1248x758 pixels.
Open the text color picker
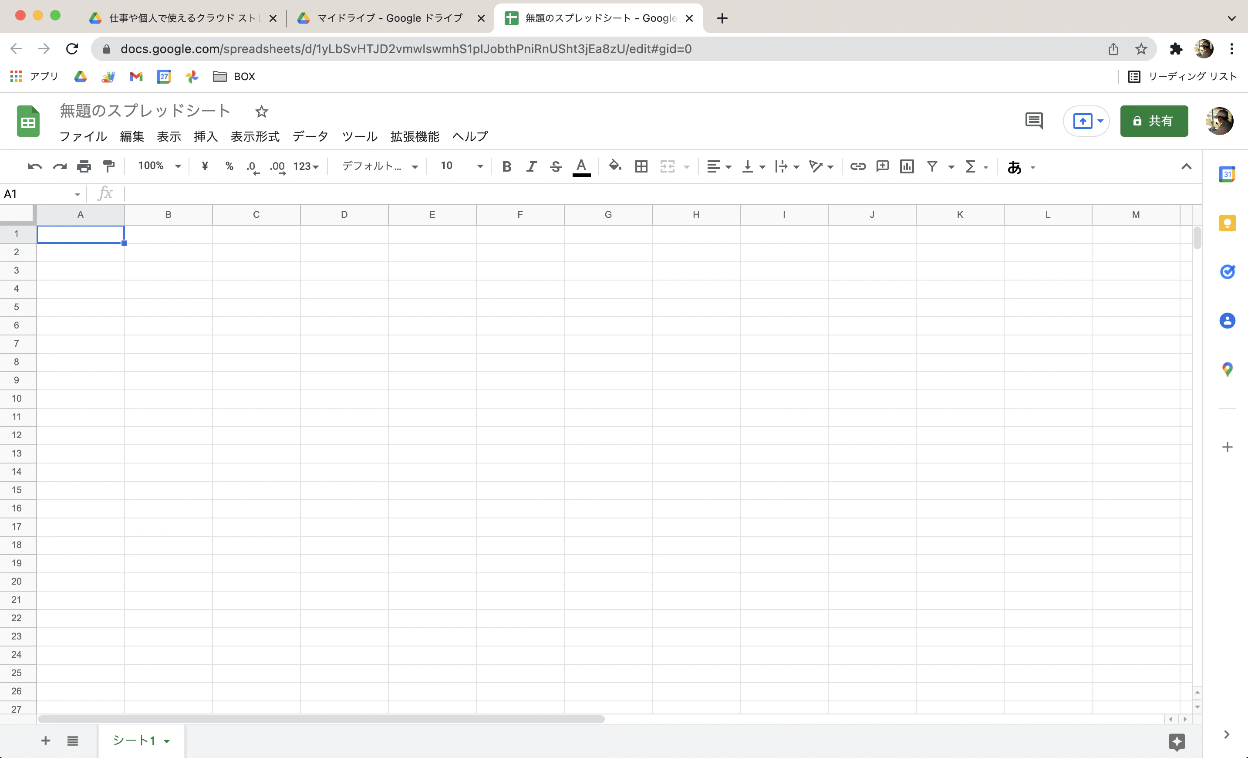(581, 167)
